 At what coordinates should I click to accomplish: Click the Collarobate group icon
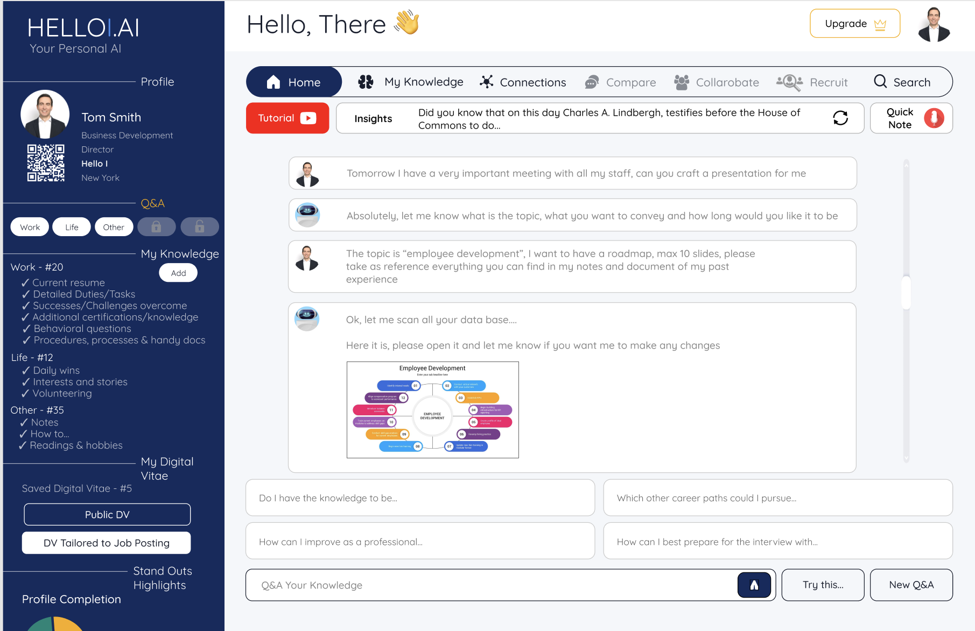(682, 82)
